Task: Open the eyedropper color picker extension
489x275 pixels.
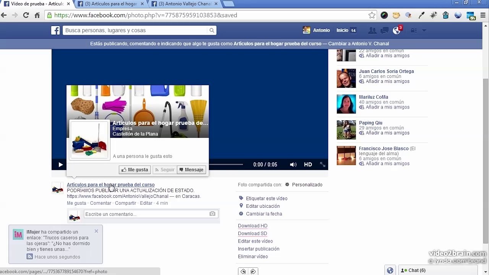Action: (x=421, y=15)
